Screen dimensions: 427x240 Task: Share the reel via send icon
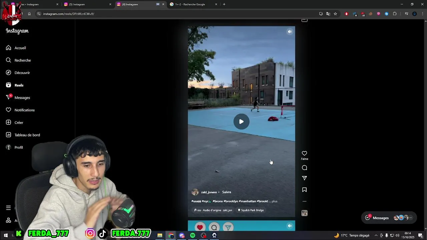coord(304,178)
